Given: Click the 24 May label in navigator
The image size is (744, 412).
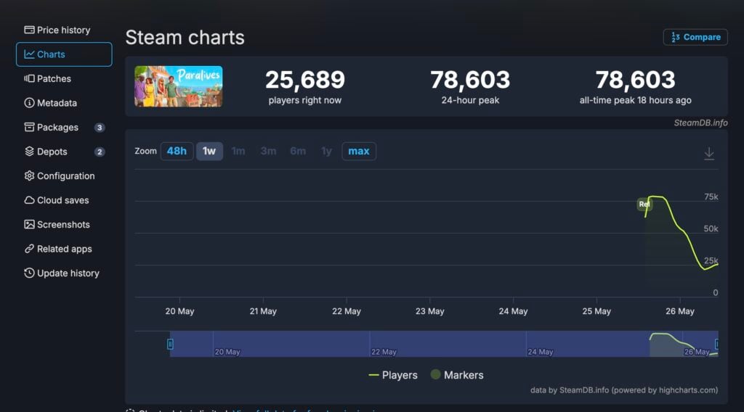Looking at the screenshot, I should pyautogui.click(x=540, y=352).
